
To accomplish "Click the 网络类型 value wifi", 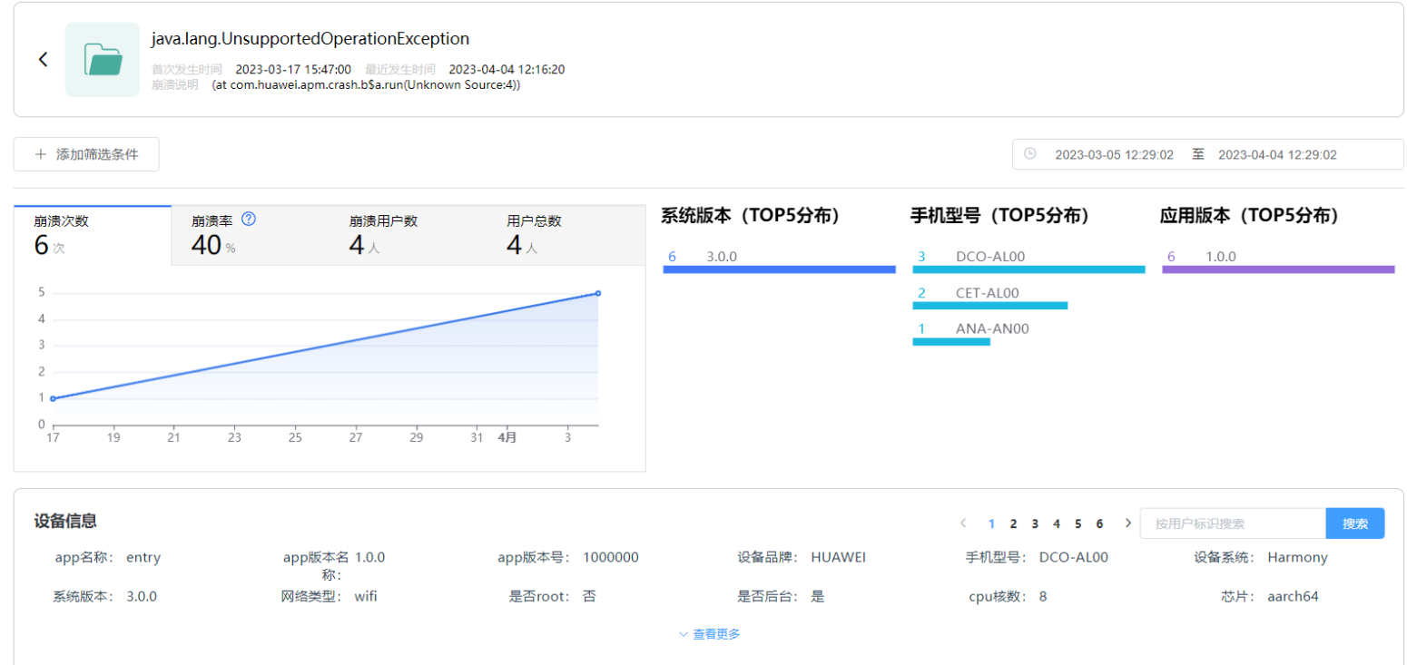I will coord(366,597).
